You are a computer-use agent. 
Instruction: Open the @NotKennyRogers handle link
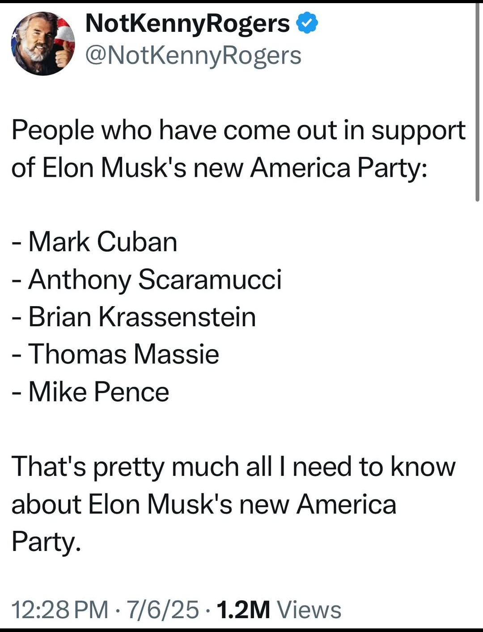click(193, 56)
